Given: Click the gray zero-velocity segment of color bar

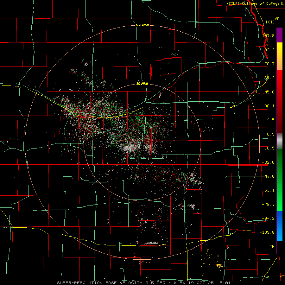Looking at the screenshot, I should (280, 141).
